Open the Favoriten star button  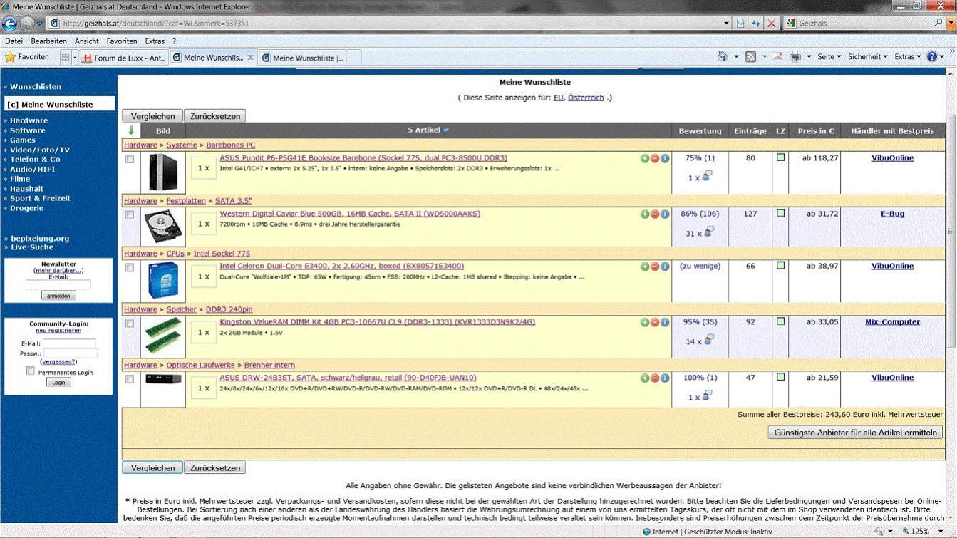coord(27,57)
